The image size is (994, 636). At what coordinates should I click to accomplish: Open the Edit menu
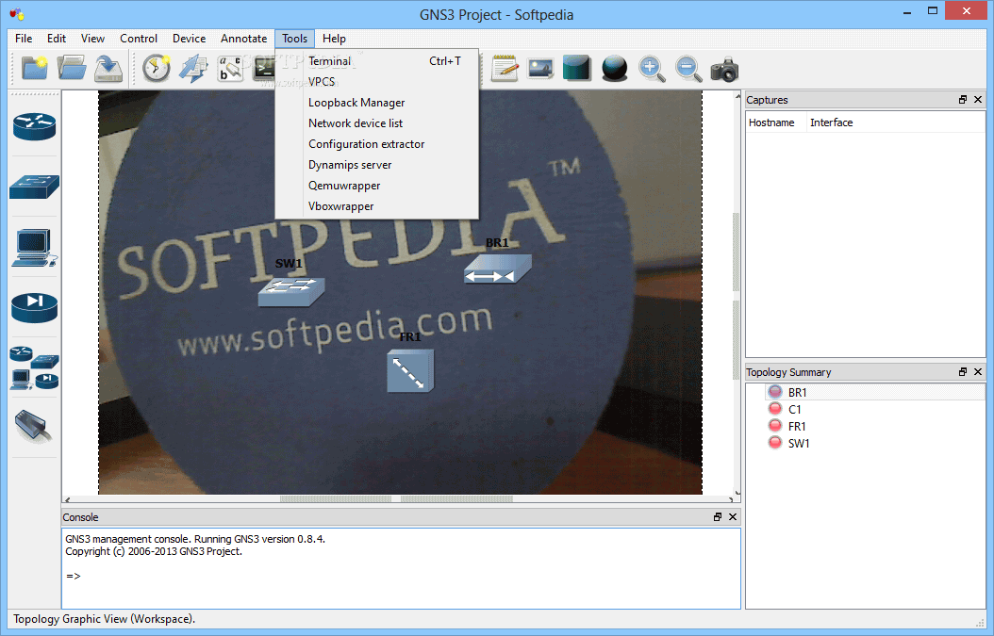[x=57, y=39]
